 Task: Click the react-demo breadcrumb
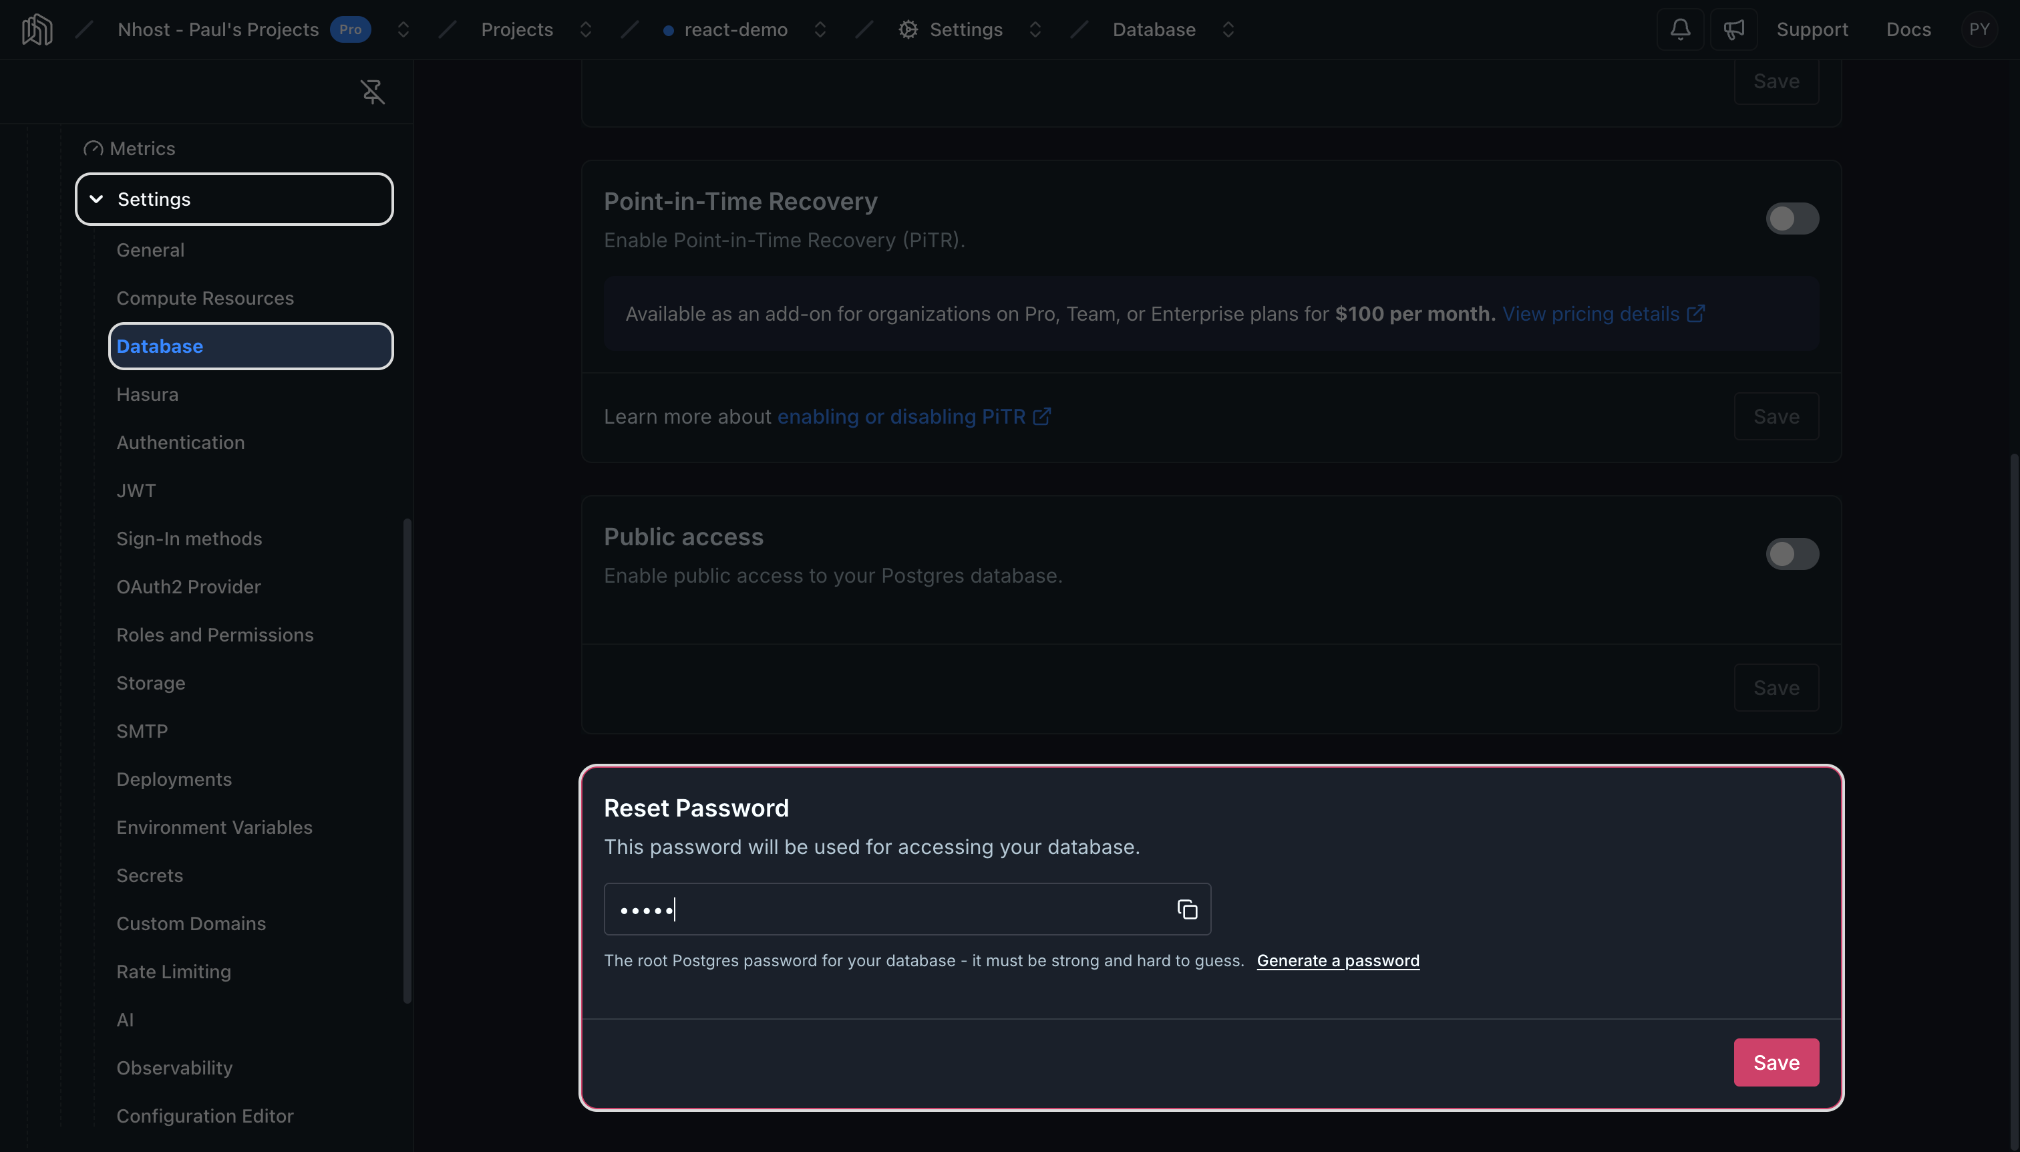(735, 30)
